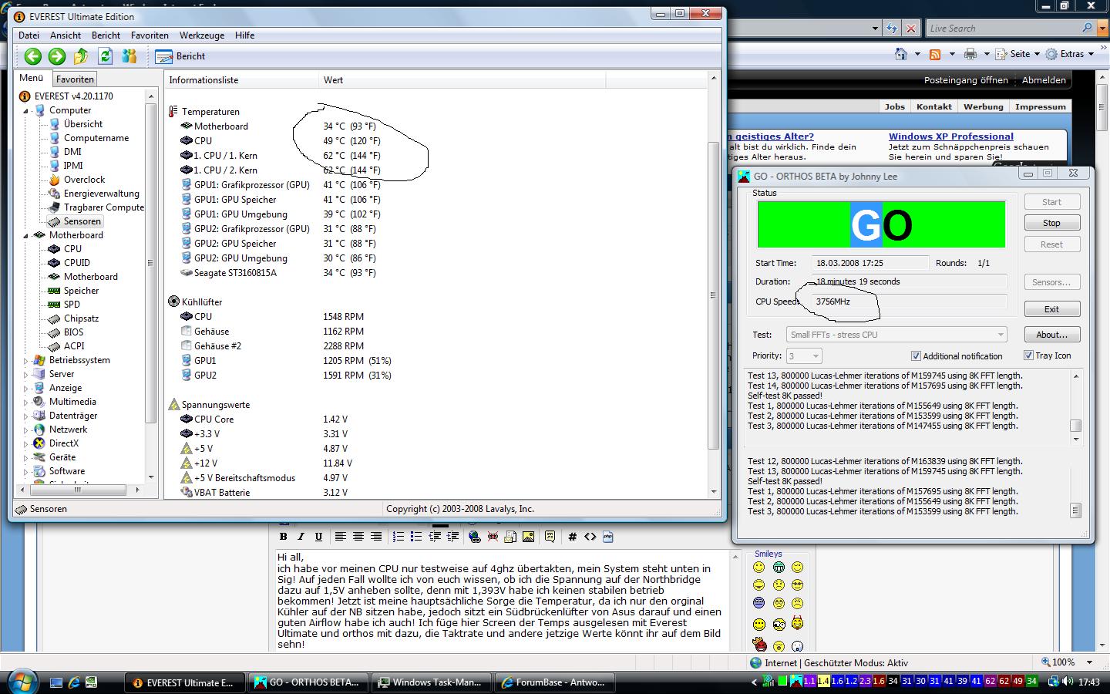Select SPD in the tree
1110x694 pixels.
click(72, 305)
